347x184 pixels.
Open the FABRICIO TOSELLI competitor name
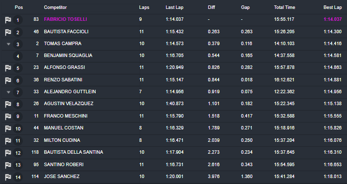click(x=65, y=19)
